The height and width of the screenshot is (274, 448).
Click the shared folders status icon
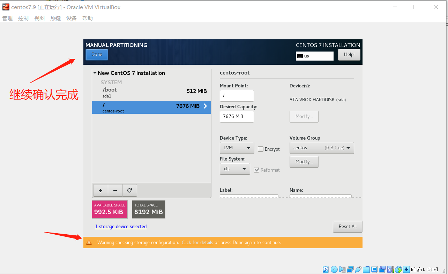(x=366, y=269)
